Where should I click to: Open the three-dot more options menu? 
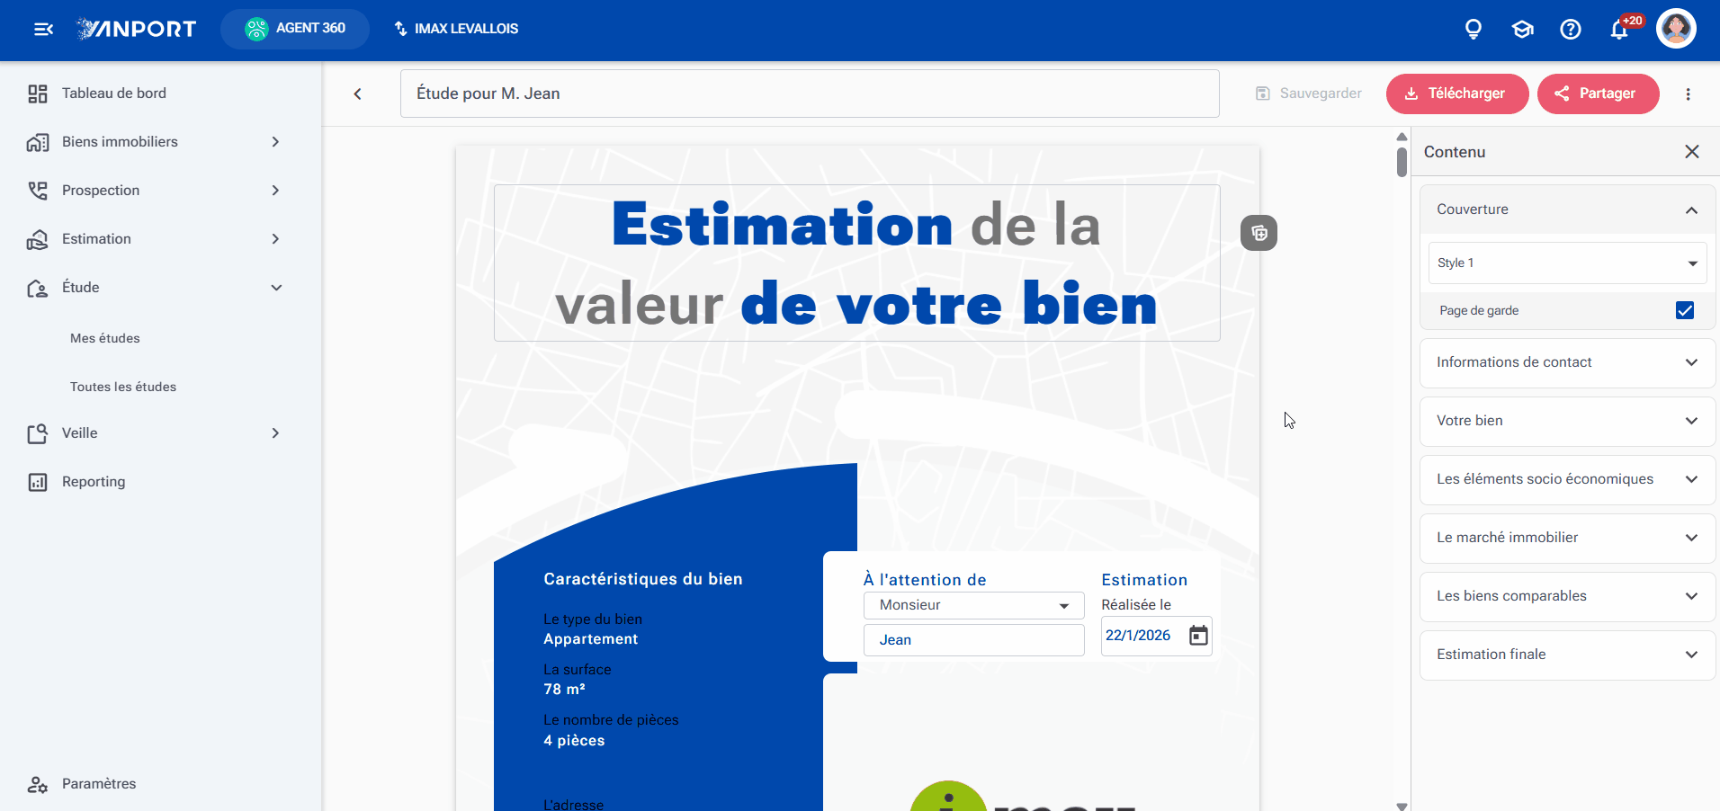click(x=1689, y=94)
